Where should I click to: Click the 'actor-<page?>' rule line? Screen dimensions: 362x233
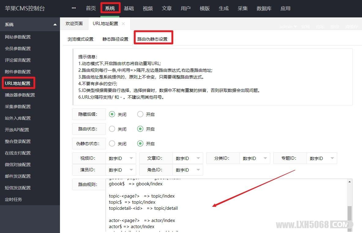(142, 220)
